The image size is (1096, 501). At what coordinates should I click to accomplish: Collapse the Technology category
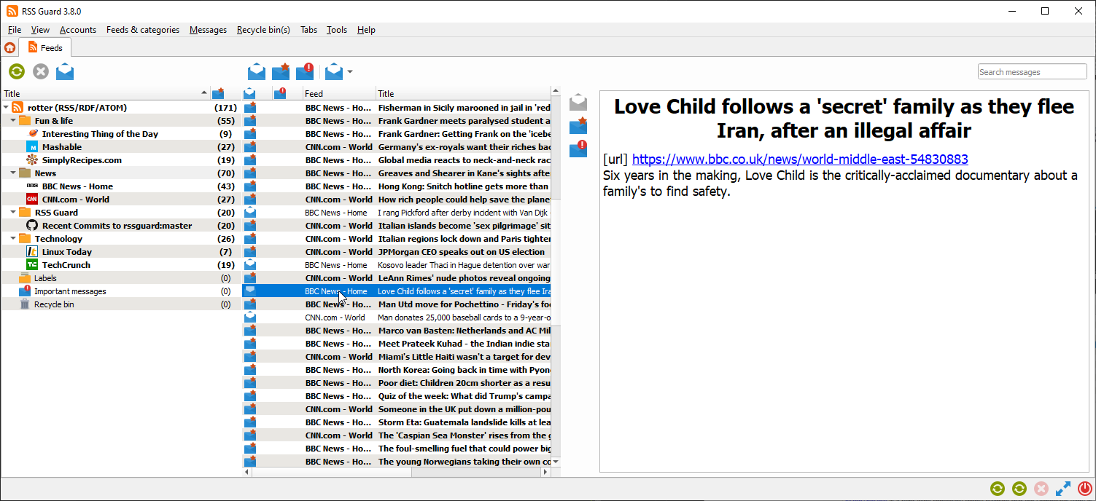[15, 239]
